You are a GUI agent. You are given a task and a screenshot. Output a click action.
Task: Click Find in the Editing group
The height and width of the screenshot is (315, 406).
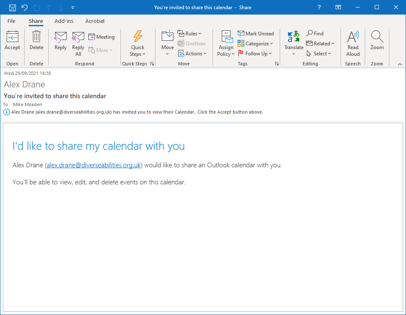click(x=315, y=34)
